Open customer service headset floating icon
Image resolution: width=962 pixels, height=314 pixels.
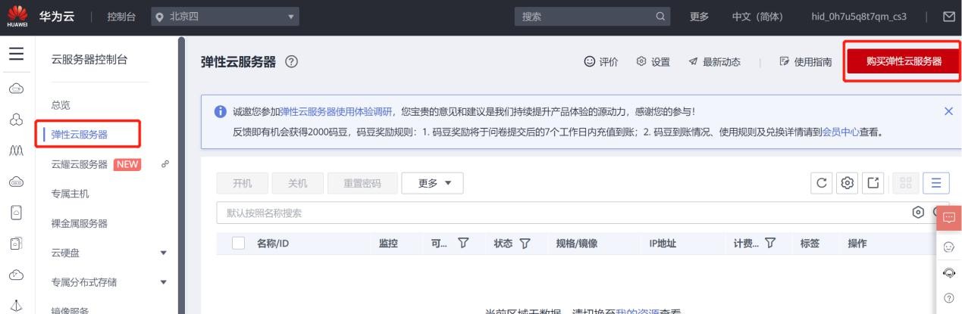pos(950,274)
